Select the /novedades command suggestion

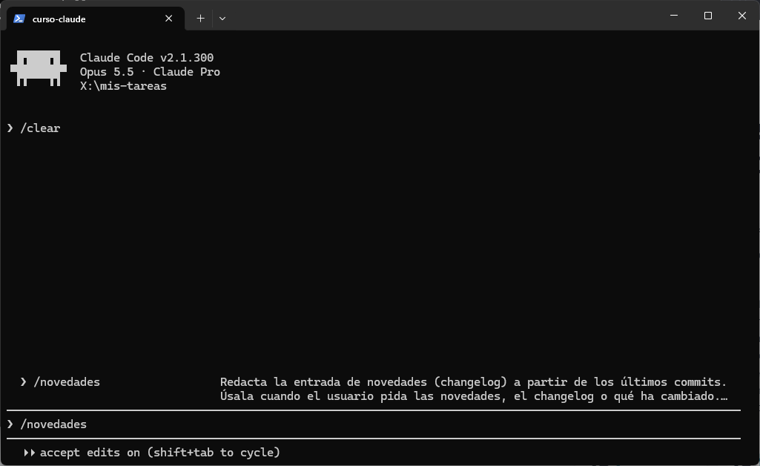pyautogui.click(x=374, y=389)
